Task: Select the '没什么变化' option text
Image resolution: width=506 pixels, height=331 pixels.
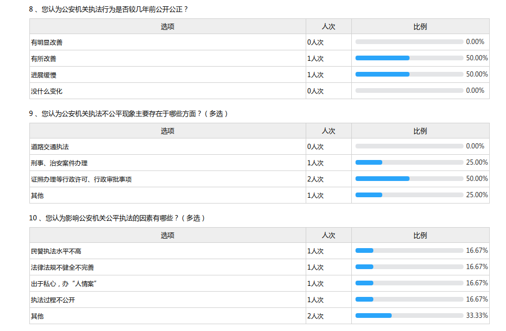Action: pyautogui.click(x=47, y=91)
